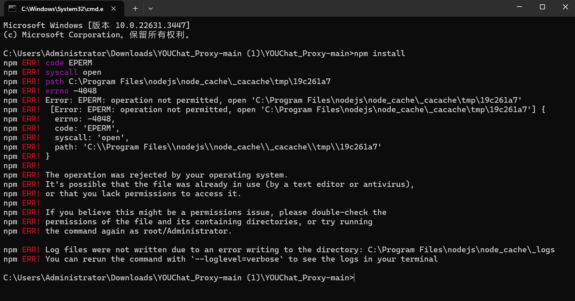Screen dimensions: 575x301
Task: Open a new terminal tab
Action: (x=135, y=9)
